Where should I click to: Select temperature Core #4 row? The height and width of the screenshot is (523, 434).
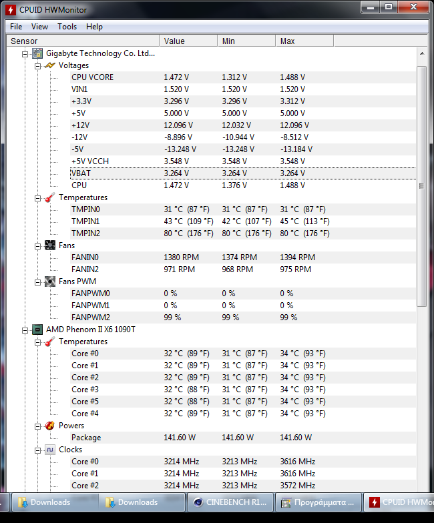tap(243, 414)
